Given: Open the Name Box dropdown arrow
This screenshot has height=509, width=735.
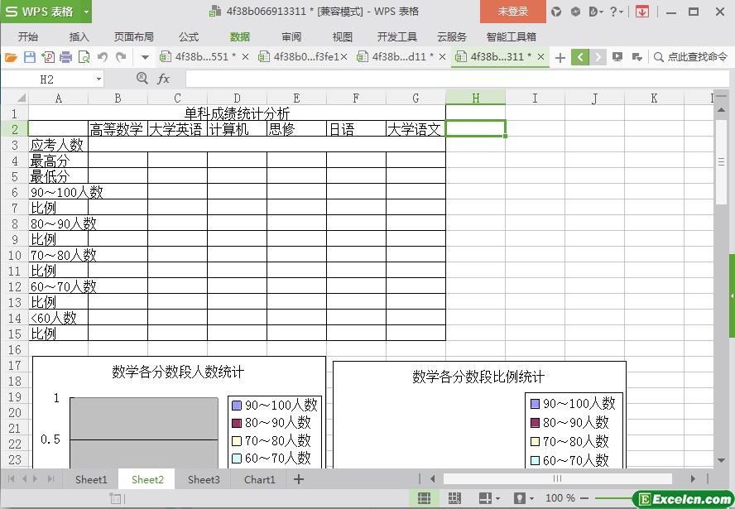Looking at the screenshot, I should tap(98, 79).
